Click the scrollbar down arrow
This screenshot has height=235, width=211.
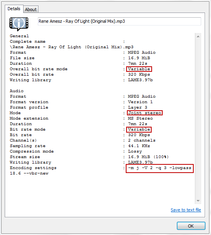tap(198, 201)
